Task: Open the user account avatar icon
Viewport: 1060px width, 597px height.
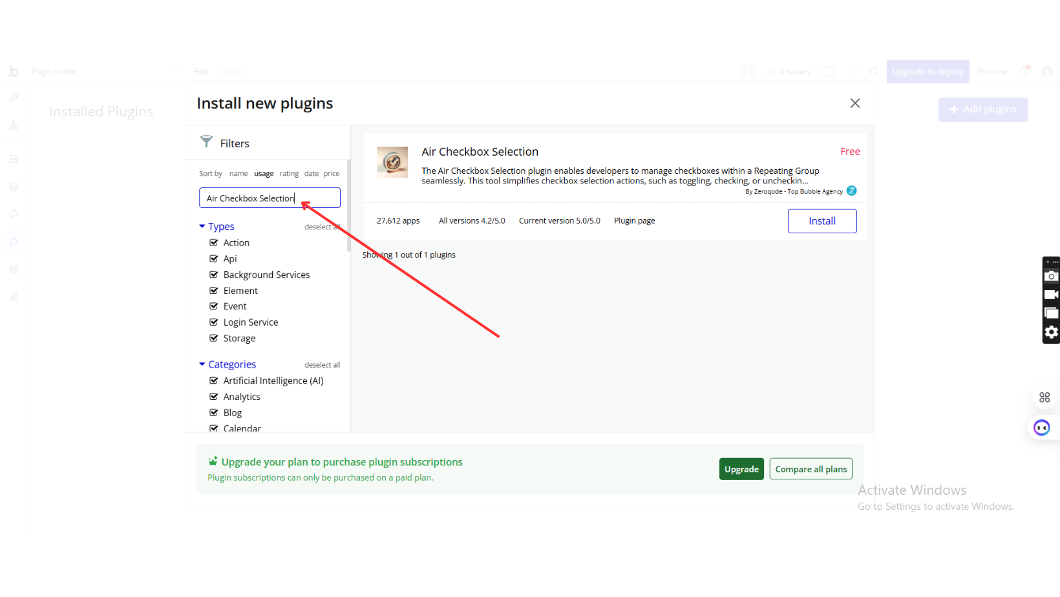Action: coord(1047,72)
